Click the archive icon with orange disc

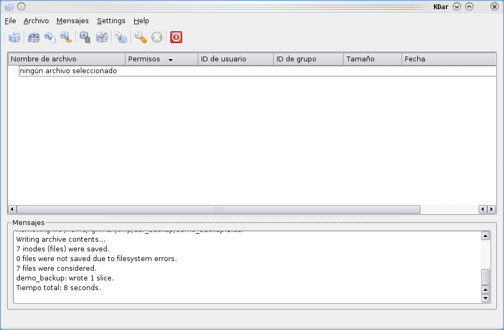click(x=66, y=37)
